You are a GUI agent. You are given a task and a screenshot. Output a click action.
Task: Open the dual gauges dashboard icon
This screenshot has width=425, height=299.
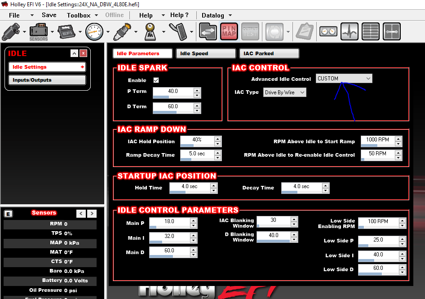328,32
